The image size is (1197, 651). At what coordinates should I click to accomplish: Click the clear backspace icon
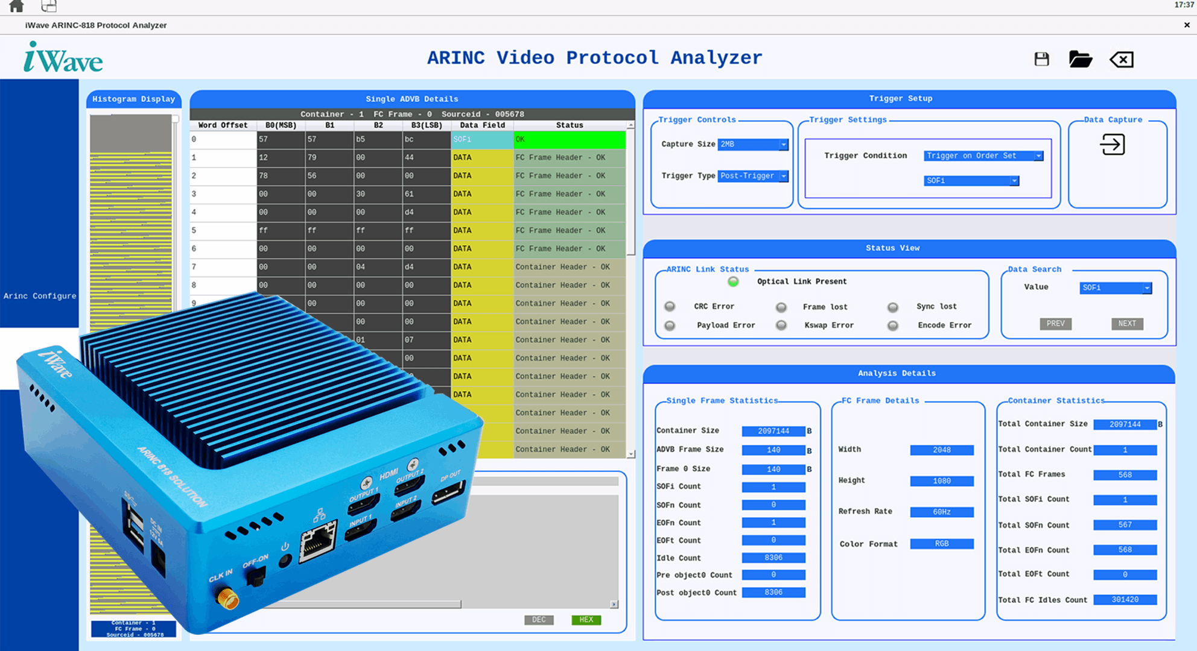point(1122,59)
